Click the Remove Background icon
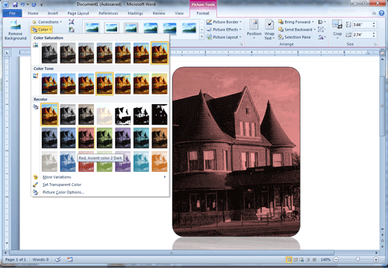Screen dimensions: 388x268 pyautogui.click(x=15, y=30)
